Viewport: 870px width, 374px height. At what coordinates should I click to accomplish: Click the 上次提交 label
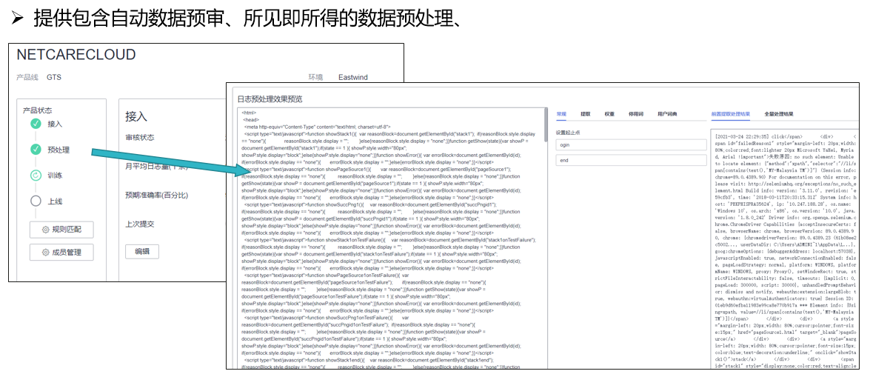pyautogui.click(x=140, y=224)
